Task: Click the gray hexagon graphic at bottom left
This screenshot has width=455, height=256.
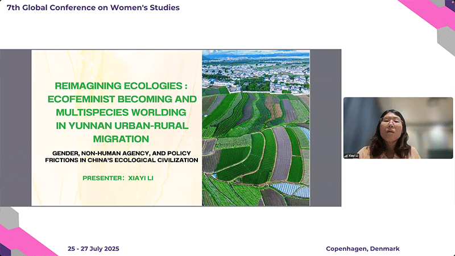Action: pyautogui.click(x=8, y=216)
